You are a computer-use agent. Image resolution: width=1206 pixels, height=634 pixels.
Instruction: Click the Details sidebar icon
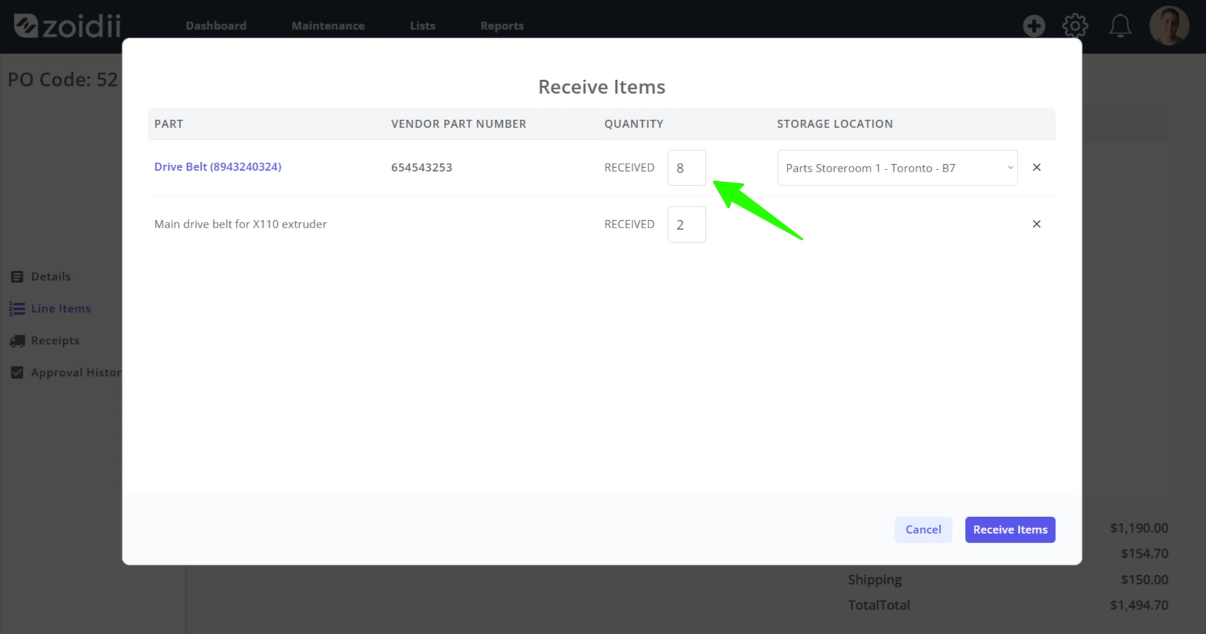[x=17, y=277]
